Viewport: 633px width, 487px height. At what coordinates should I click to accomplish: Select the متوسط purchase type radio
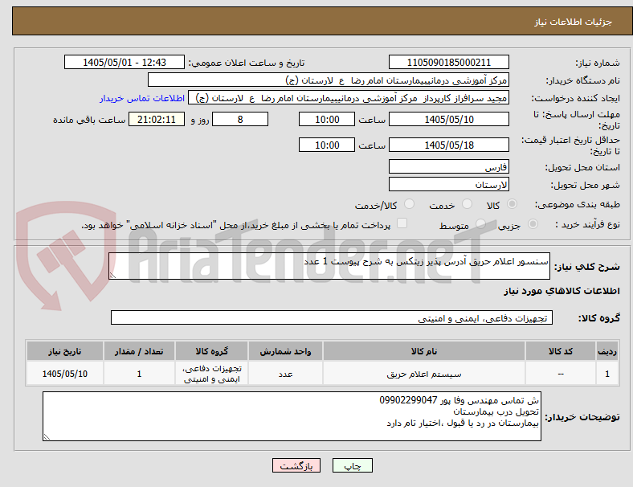pos(480,223)
